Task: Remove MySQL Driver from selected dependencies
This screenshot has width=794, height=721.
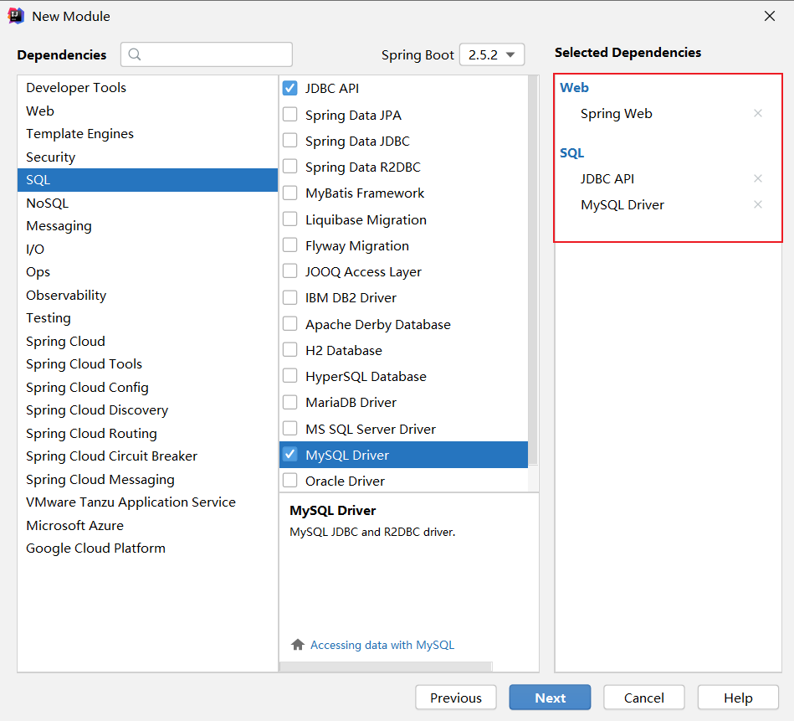Action: (x=757, y=204)
